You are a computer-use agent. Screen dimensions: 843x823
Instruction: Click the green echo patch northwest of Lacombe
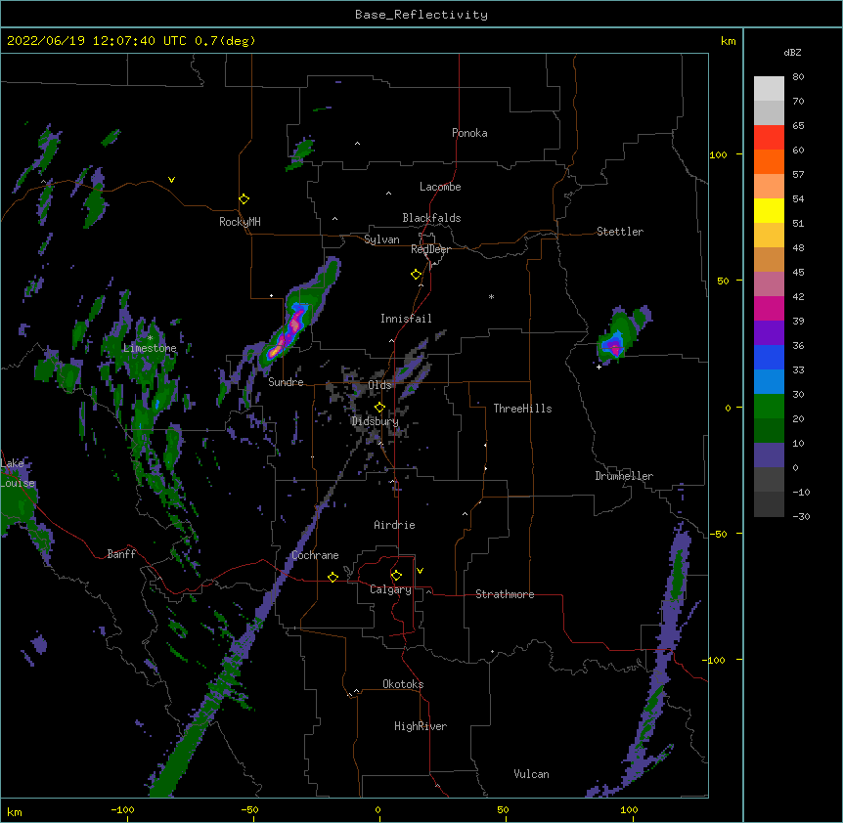[301, 152]
